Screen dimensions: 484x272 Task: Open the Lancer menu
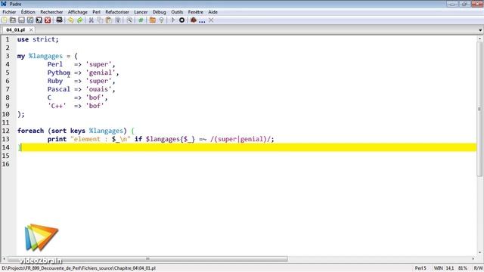point(141,12)
